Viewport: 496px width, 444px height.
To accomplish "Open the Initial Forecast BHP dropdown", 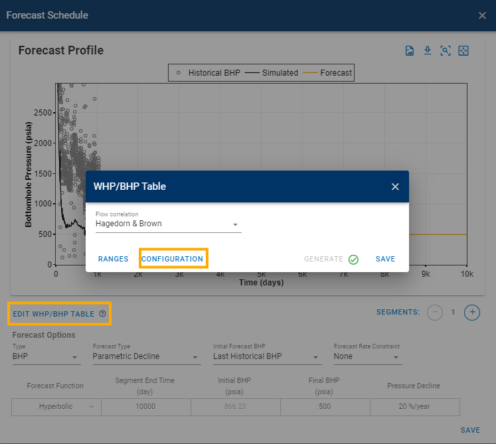I will click(268, 356).
